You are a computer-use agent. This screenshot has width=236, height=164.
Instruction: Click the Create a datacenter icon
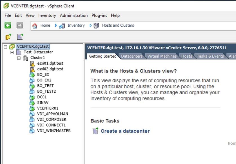(x=95, y=131)
